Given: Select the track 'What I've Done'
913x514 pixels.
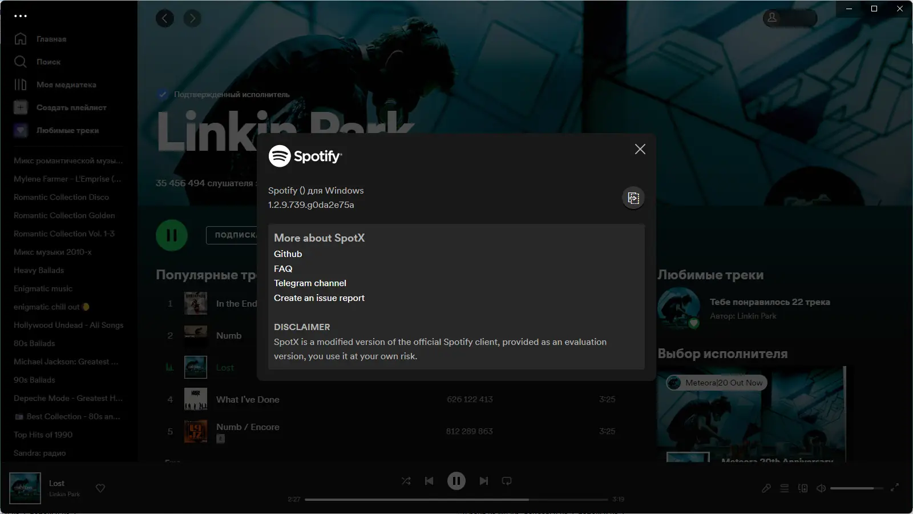Looking at the screenshot, I should (248, 400).
